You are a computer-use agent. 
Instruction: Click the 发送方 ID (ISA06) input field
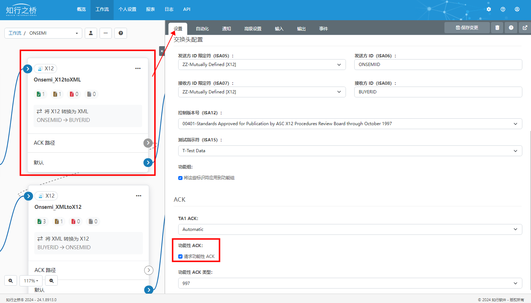point(438,65)
